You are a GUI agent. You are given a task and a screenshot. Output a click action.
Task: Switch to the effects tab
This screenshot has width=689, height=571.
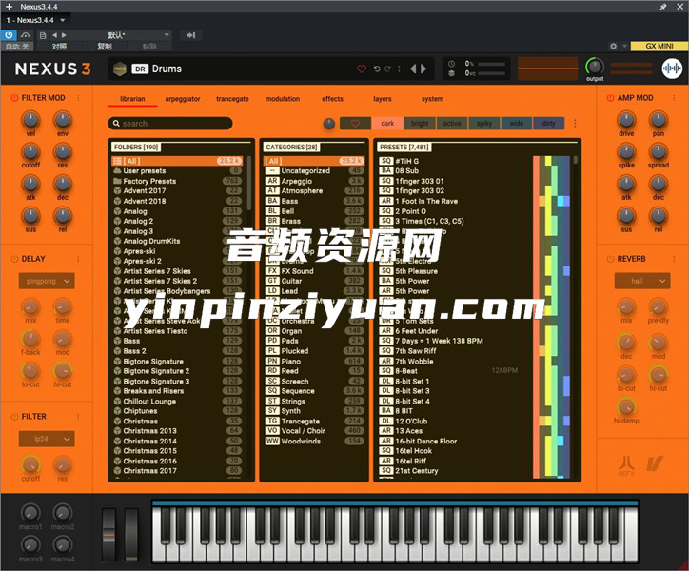point(332,99)
